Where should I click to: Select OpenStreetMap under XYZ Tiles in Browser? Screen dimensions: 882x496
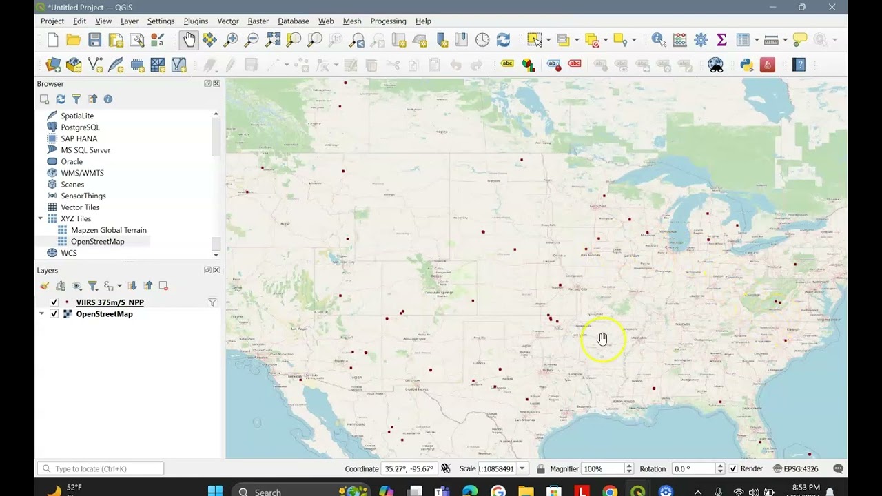coord(97,242)
